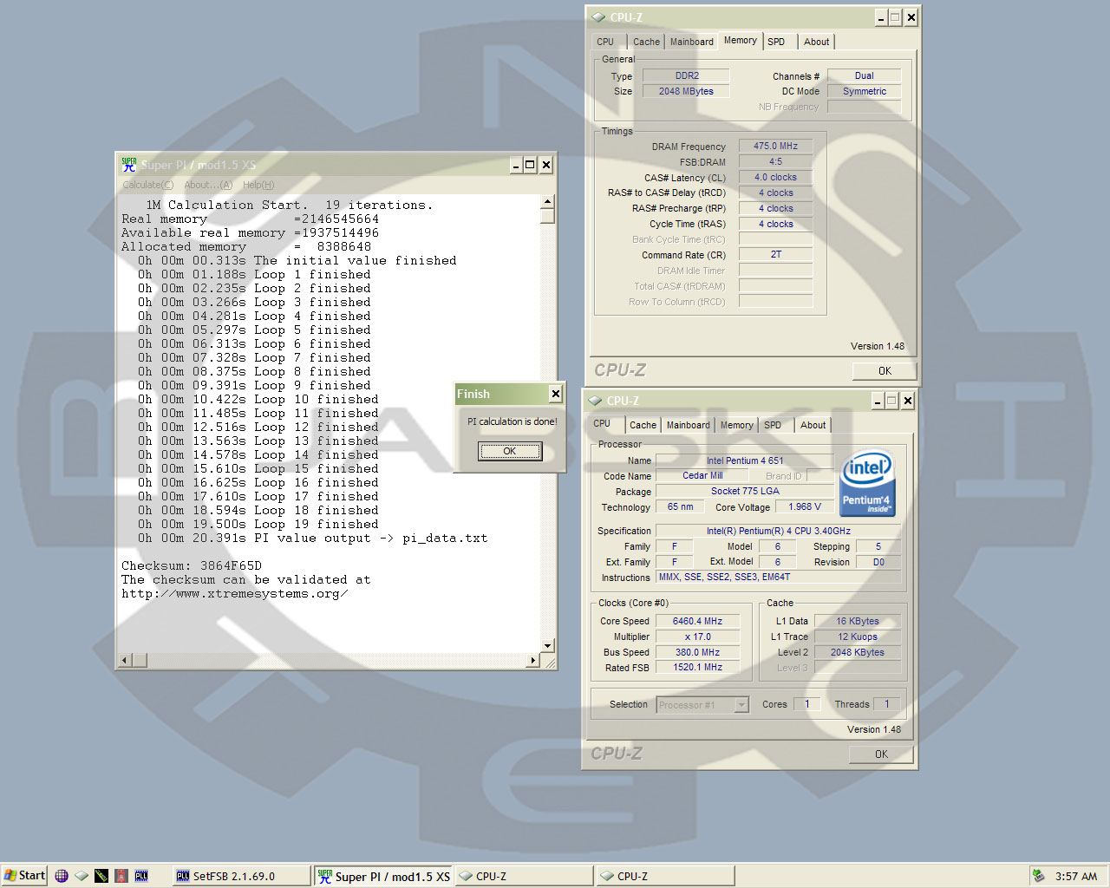The image size is (1110, 888).
Task: Click OK in the CPU-Z Memory window
Action: (884, 370)
